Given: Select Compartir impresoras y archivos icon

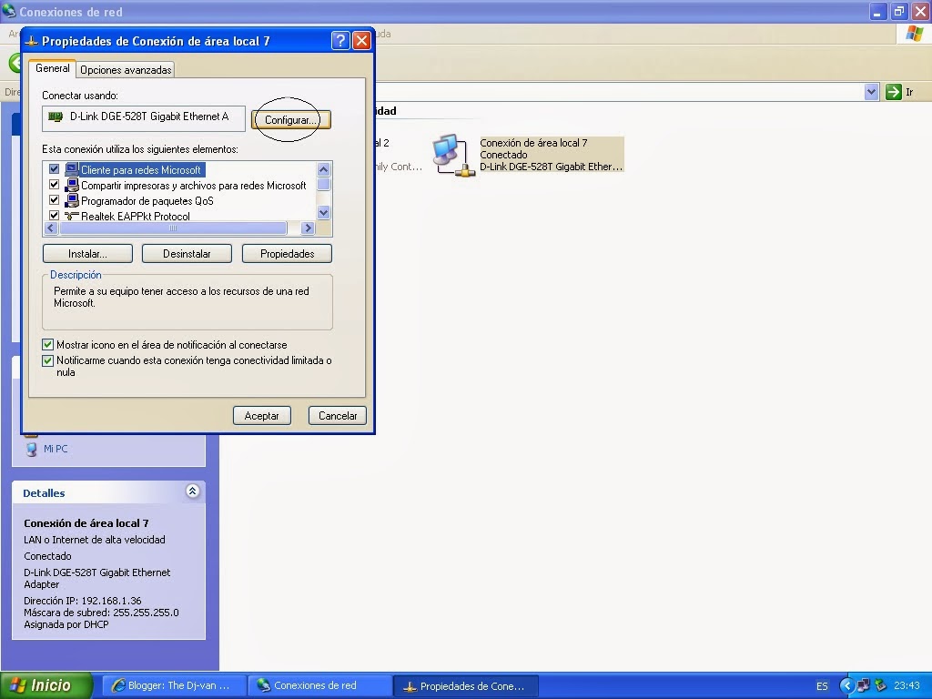Looking at the screenshot, I should point(71,185).
